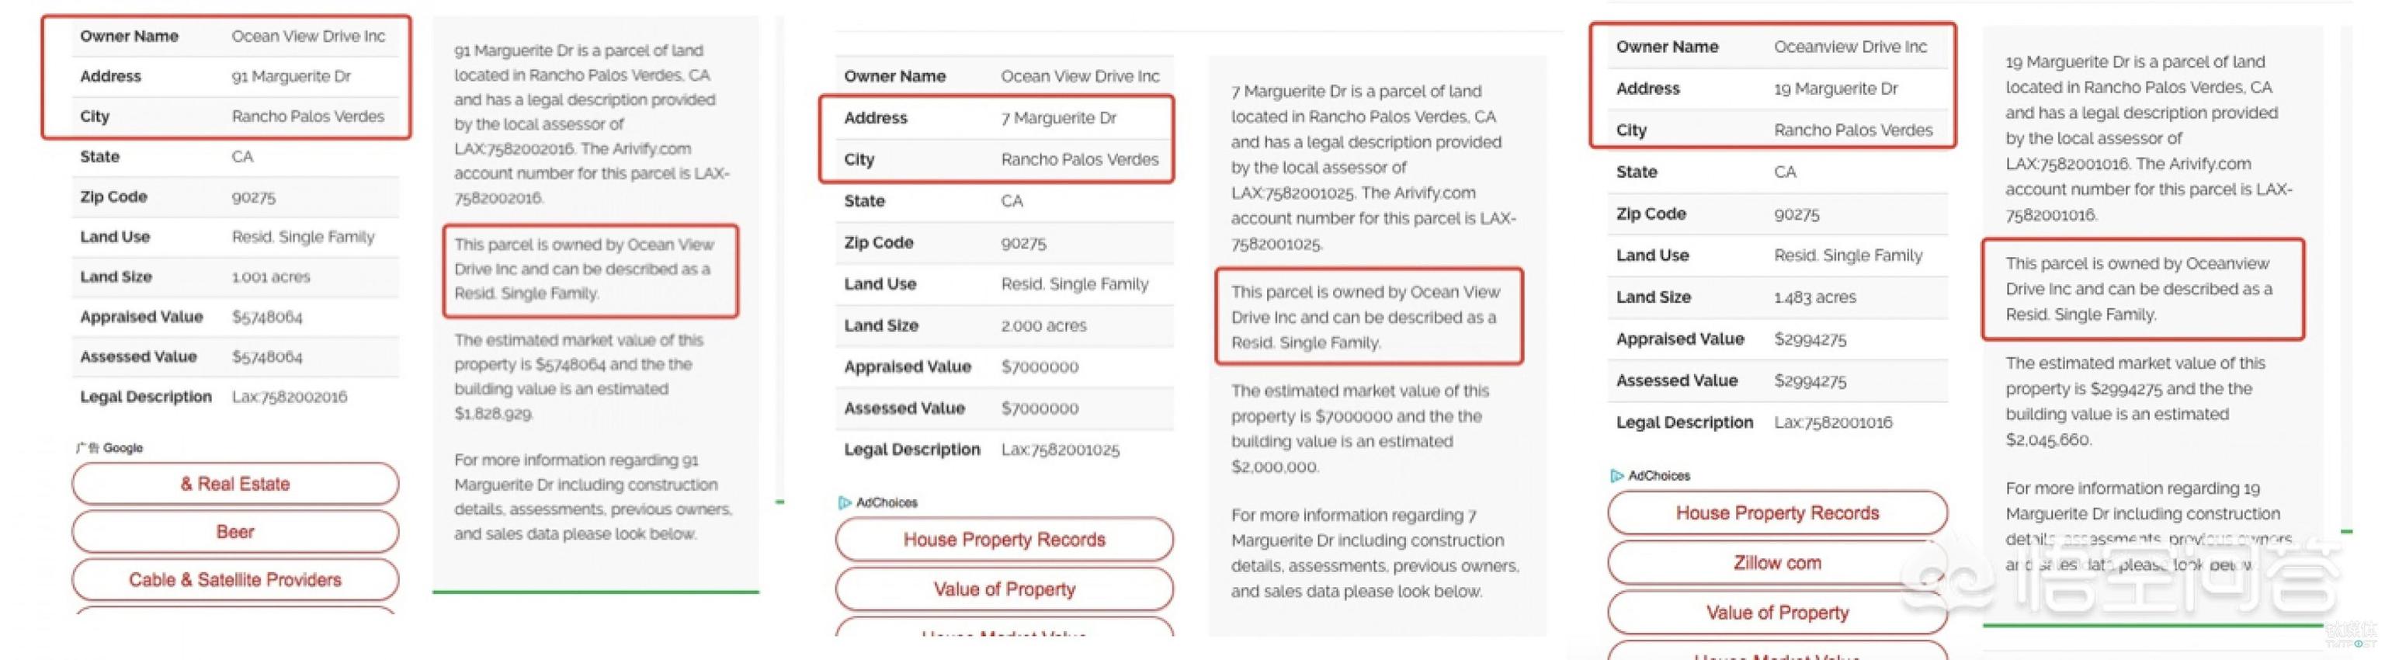Click the appraised value '$7000000'
Viewport: 2385px width, 660px height.
tap(1039, 367)
